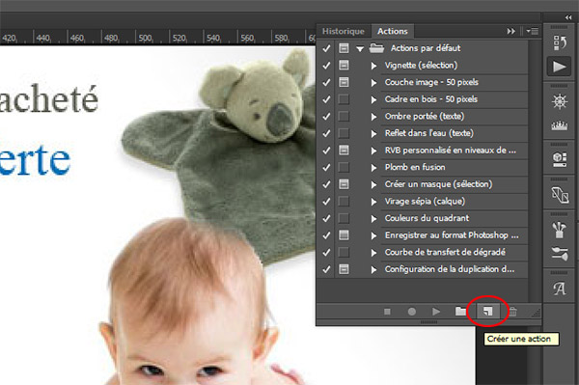Expand the Ombre portée (texte) action

(373, 117)
